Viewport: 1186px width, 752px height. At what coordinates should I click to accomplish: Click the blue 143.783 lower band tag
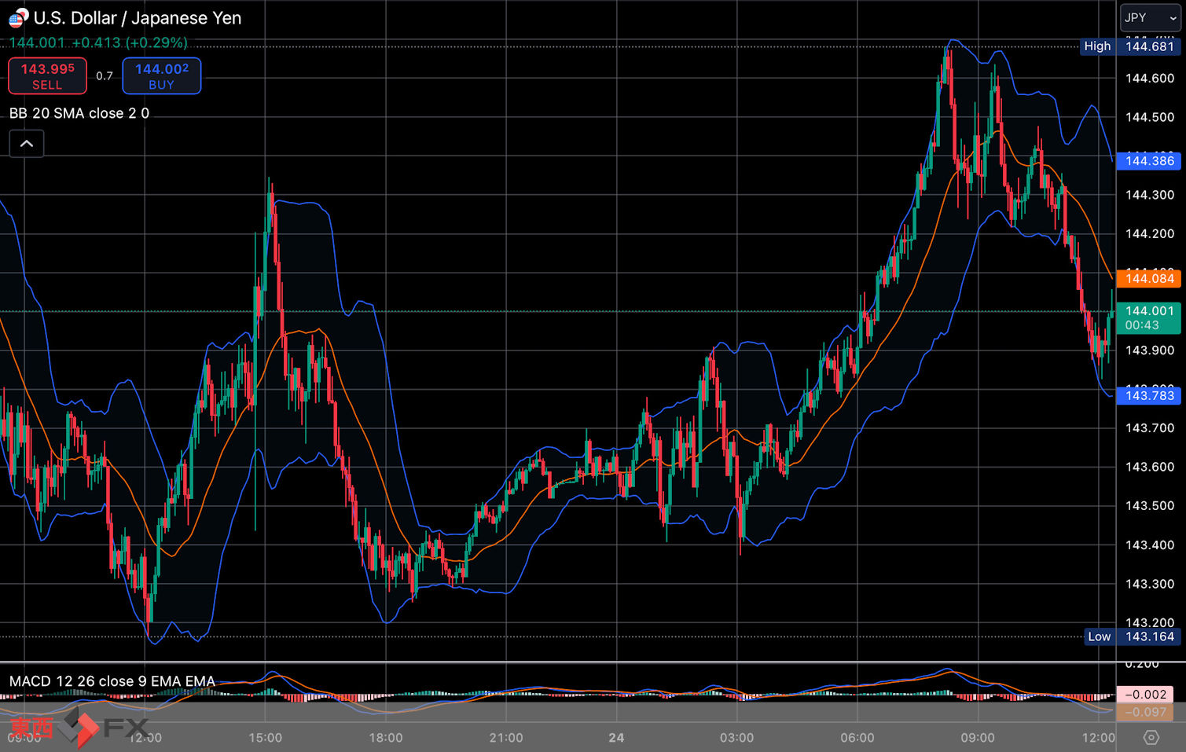click(x=1149, y=395)
